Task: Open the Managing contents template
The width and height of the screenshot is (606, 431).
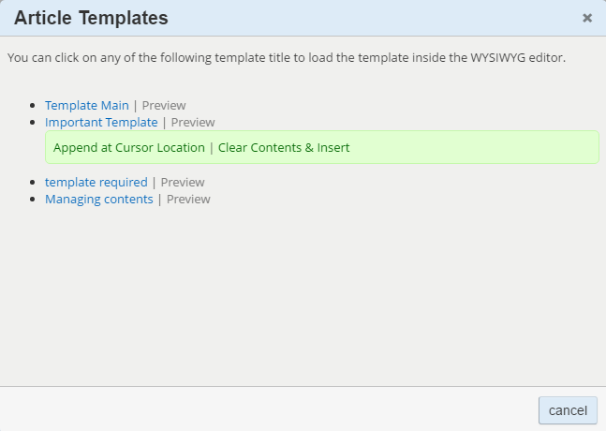Action: tap(99, 200)
